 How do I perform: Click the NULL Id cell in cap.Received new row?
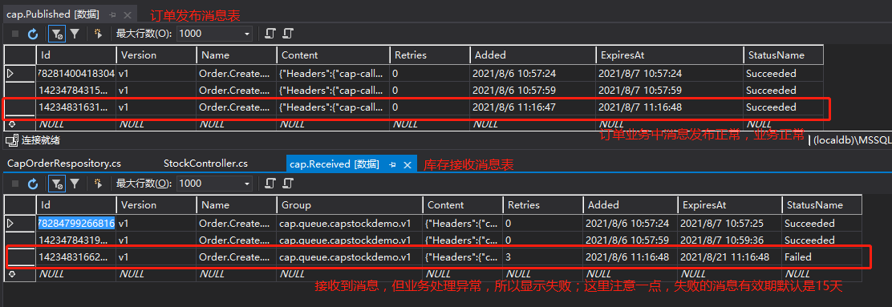point(76,273)
